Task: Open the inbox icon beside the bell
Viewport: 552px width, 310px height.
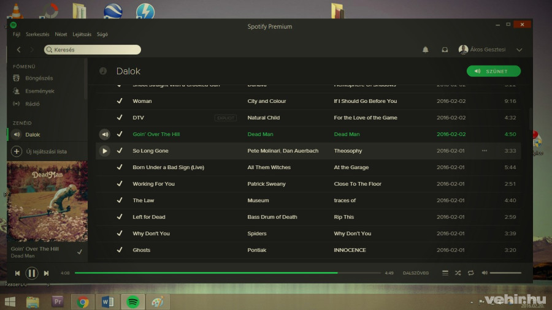Action: pos(445,50)
